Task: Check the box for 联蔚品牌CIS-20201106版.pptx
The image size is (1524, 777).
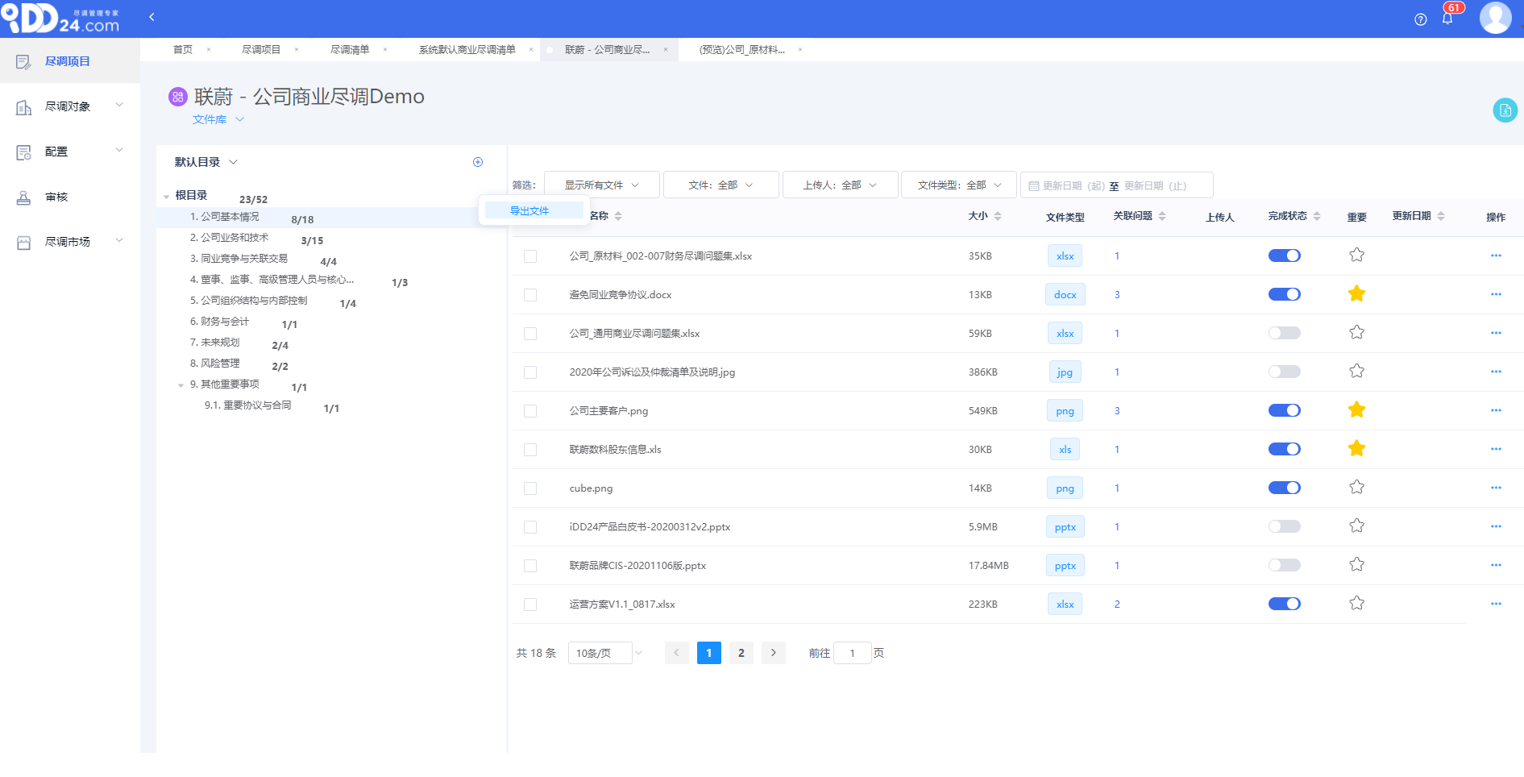Action: point(530,566)
